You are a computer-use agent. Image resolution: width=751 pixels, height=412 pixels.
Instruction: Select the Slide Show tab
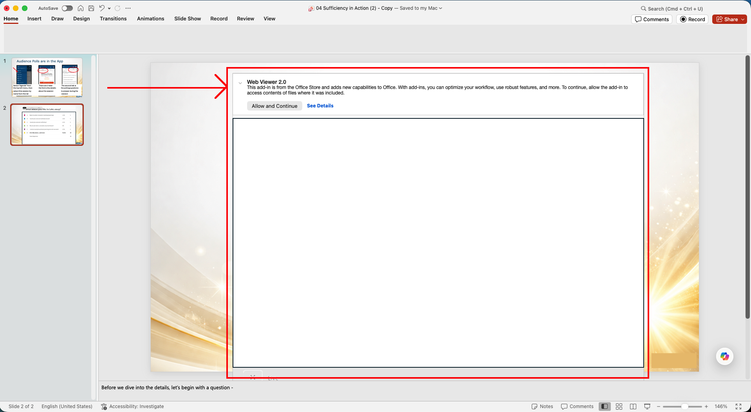point(188,19)
